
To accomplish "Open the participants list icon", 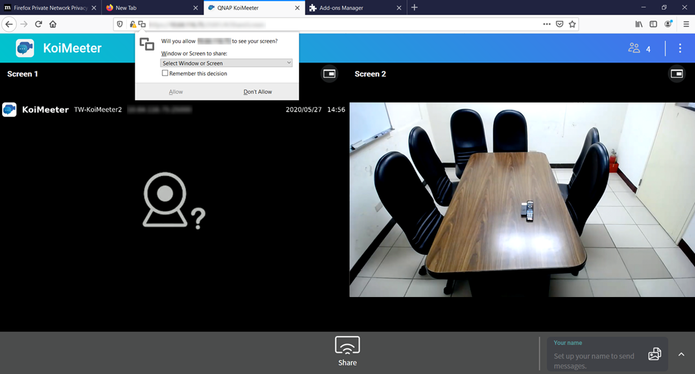I will (635, 48).
